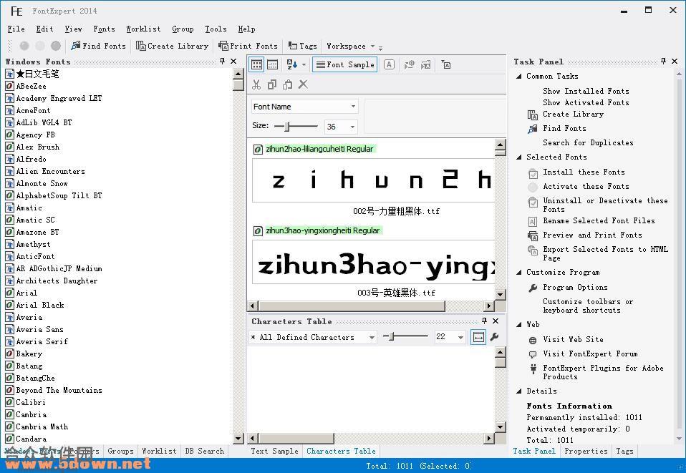Open the File menu

tap(16, 29)
